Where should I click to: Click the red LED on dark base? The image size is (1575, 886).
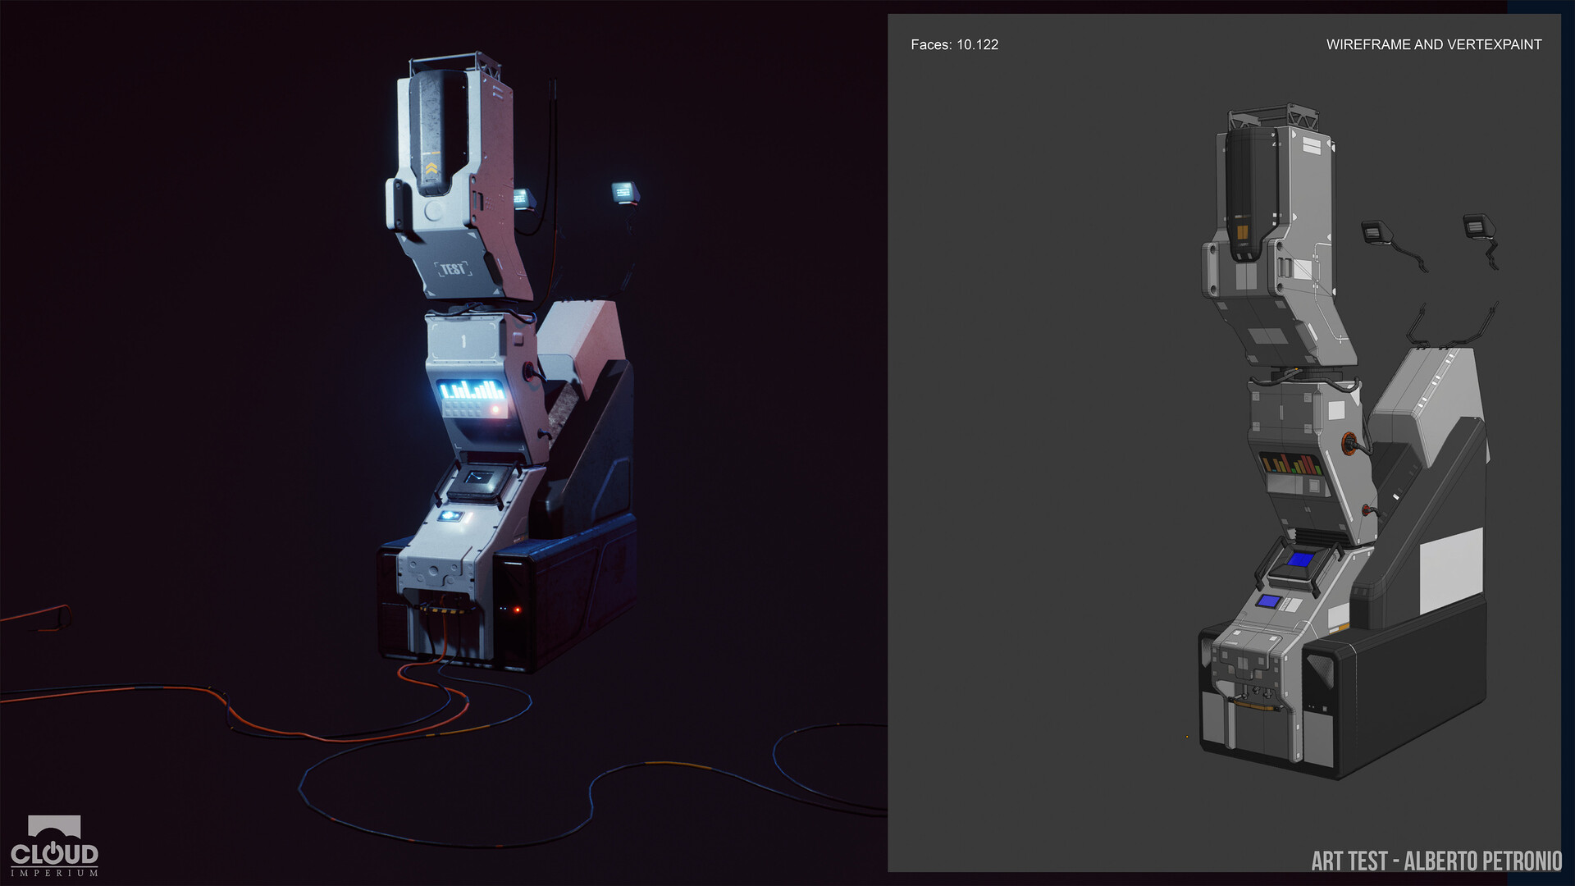[517, 610]
